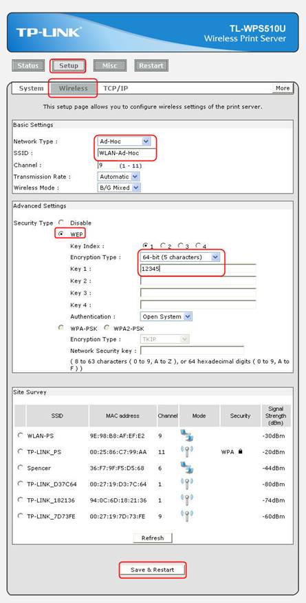Open the Transmission Rate dropdown

tap(118, 176)
